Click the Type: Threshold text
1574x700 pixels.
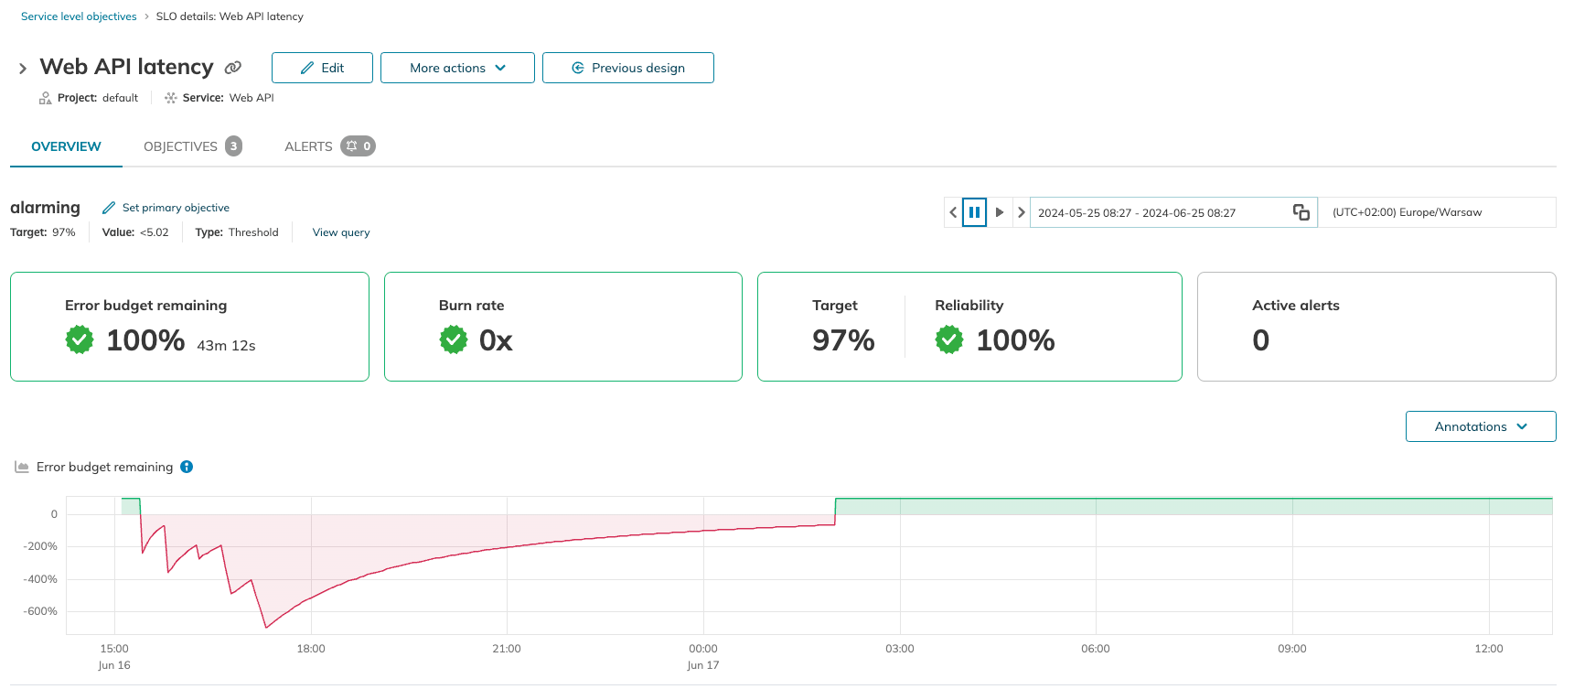point(237,232)
